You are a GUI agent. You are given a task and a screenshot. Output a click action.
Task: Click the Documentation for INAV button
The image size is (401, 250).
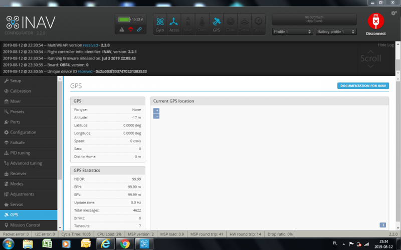tap(363, 86)
